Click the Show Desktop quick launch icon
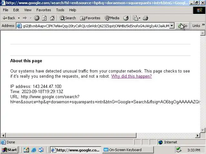 click(26, 150)
